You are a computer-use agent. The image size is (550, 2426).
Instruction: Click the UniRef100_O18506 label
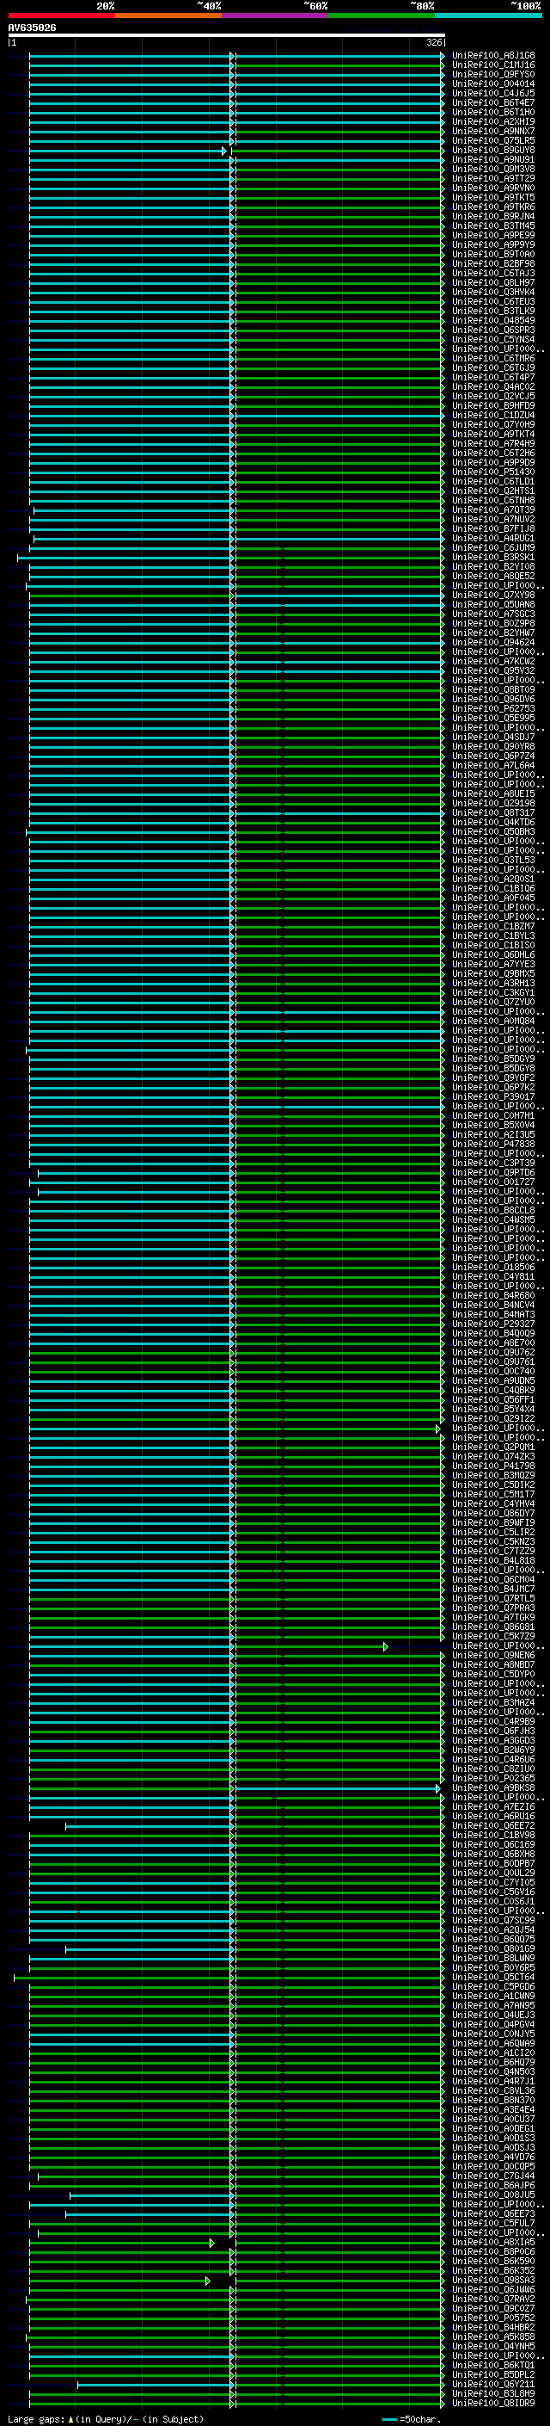tap(493, 1268)
